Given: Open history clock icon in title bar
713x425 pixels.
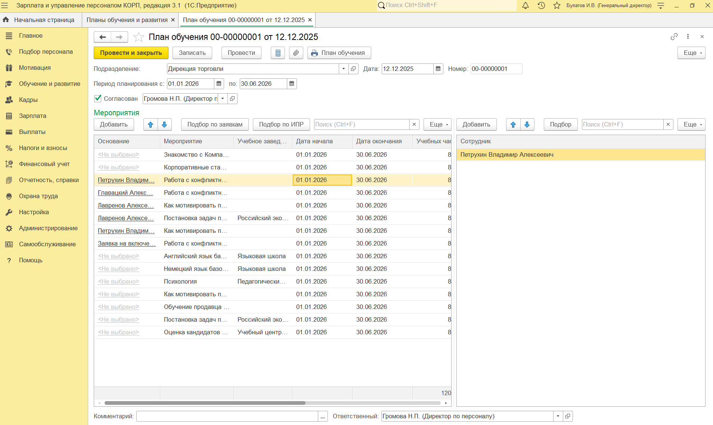Looking at the screenshot, I should 541,6.
